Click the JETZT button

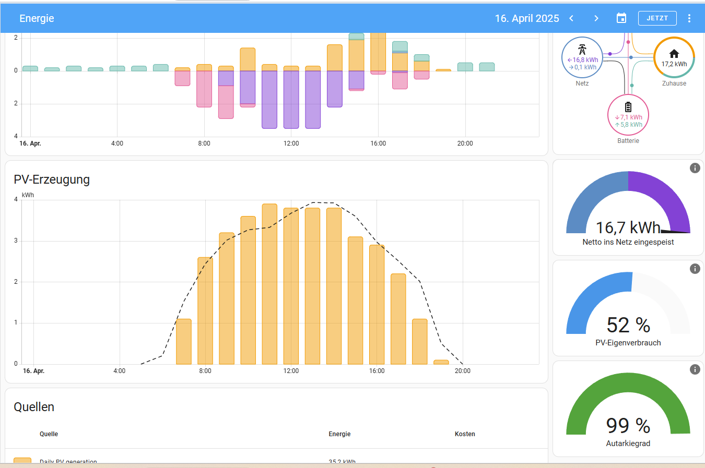657,18
